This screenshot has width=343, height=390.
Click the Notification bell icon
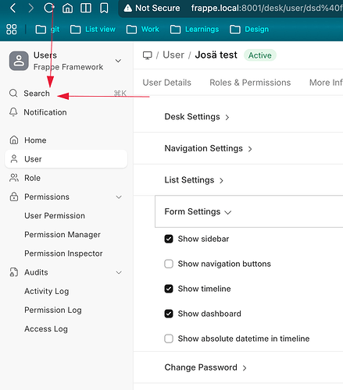coord(13,112)
